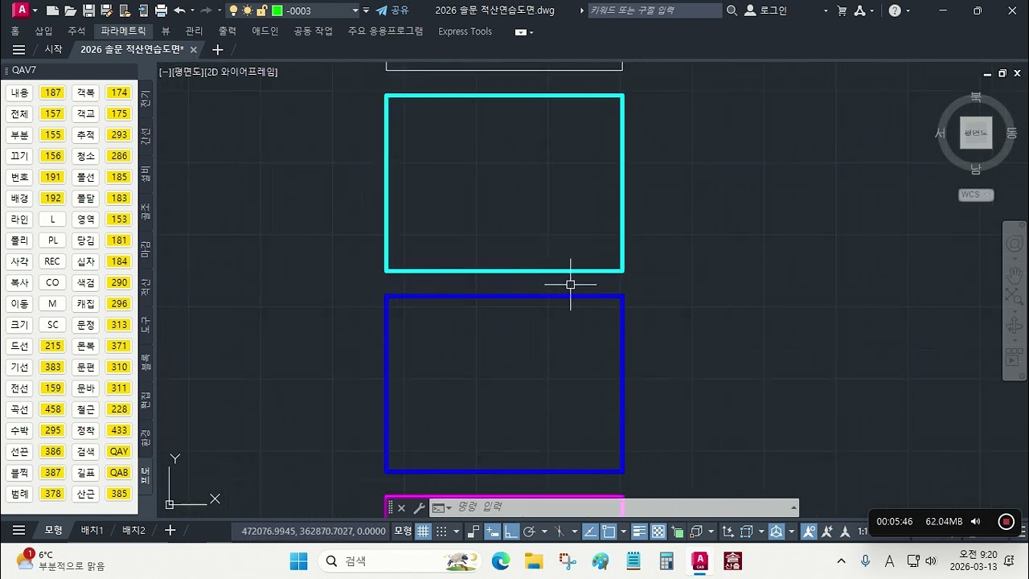Save the drawing with the floppy icon
This screenshot has width=1029, height=579.
(88, 10)
